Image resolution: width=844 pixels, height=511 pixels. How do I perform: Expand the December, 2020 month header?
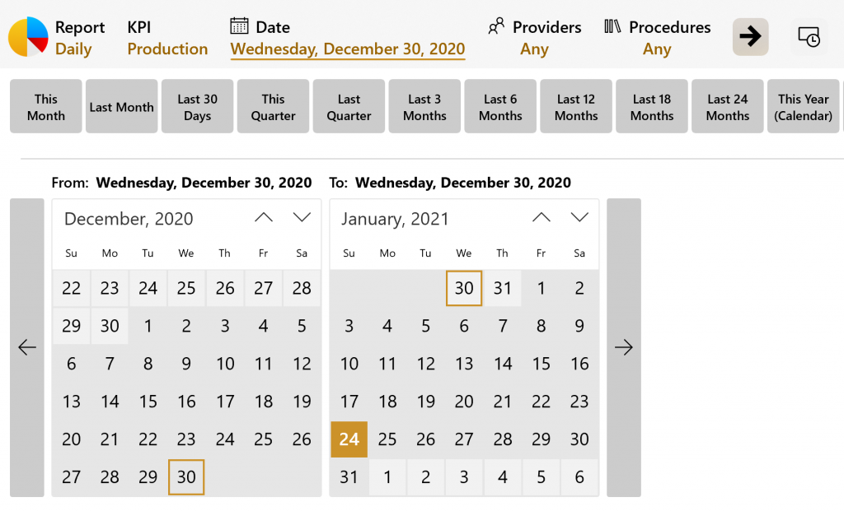click(x=129, y=219)
